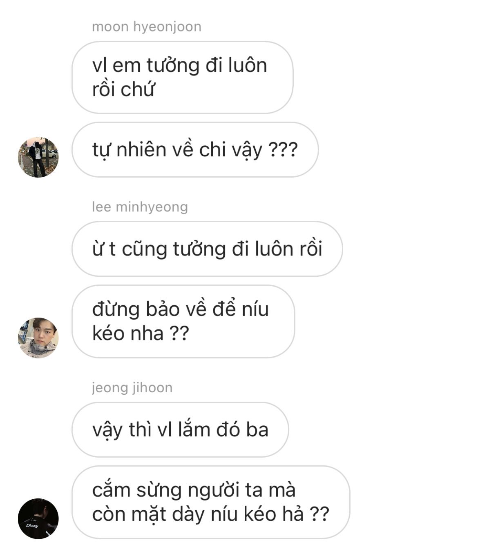This screenshot has height=547, width=478.
Task: Select message starting 'cắm sừng người ta mà'
Action: 211,502
